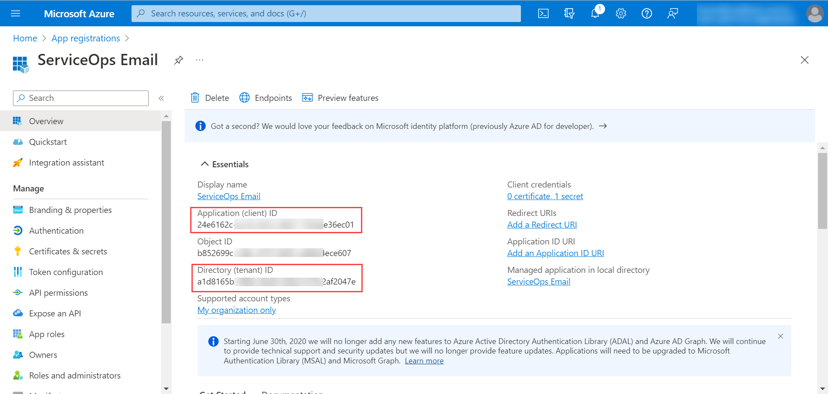828x394 pixels.
Task: Click the Expose an API cloud icon
Action: click(x=18, y=313)
